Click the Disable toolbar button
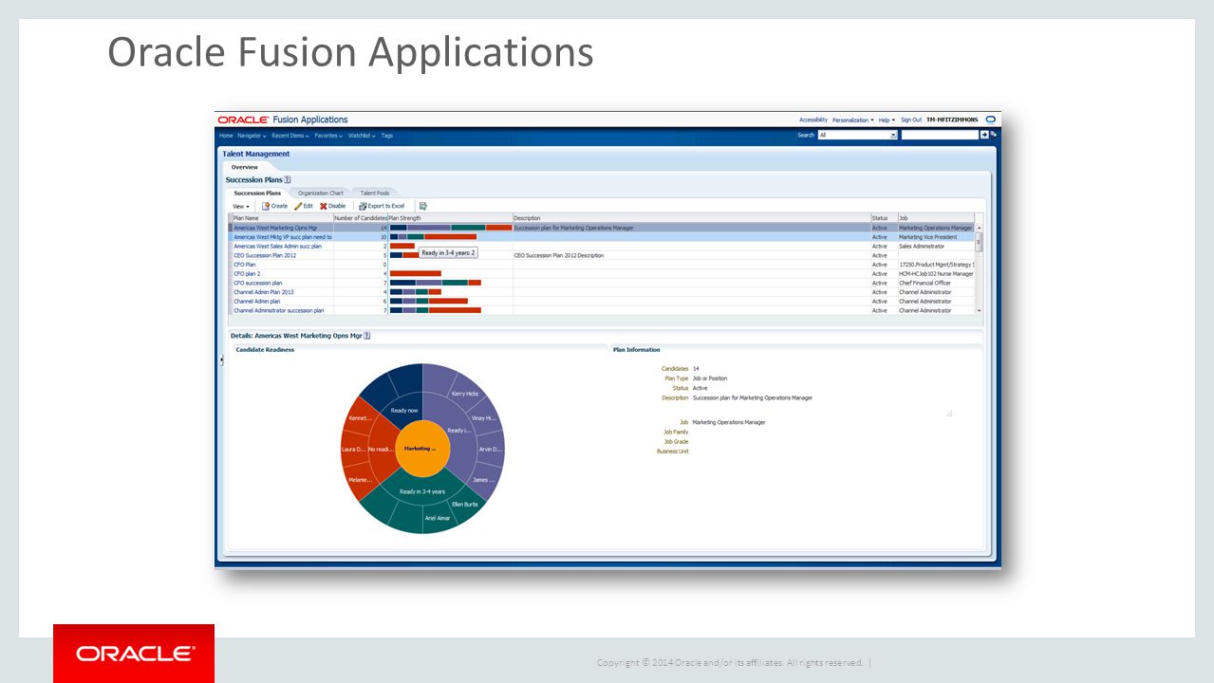Image resolution: width=1214 pixels, height=683 pixels. click(x=333, y=206)
